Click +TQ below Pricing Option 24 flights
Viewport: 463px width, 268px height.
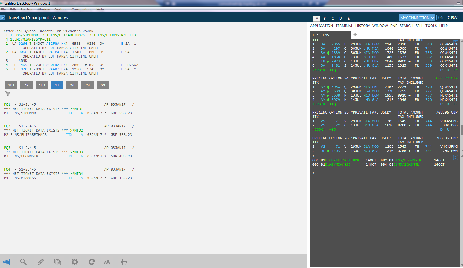332,104
